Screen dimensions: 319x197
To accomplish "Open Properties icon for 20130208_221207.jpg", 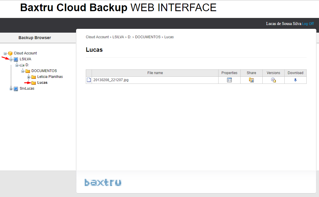I will (229, 80).
